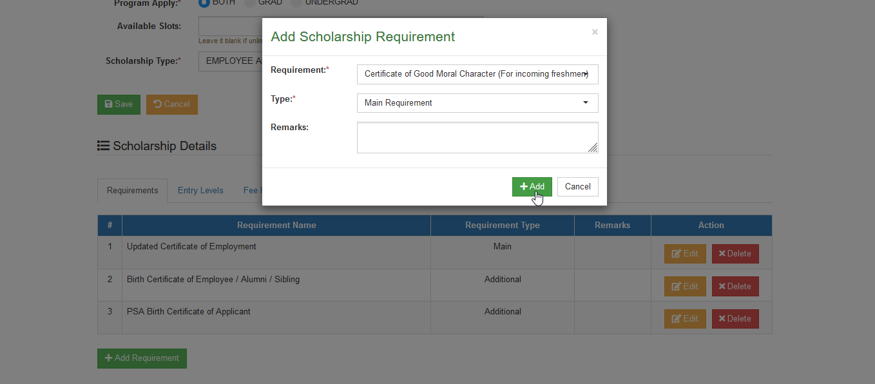Close the dialog with the X icon
The width and height of the screenshot is (875, 384).
click(x=595, y=32)
